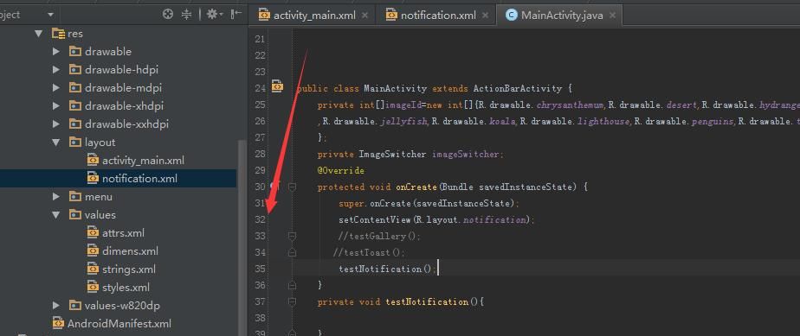This screenshot has height=336, width=800.
Task: Click the styles.xml file icon
Action: pos(93,288)
